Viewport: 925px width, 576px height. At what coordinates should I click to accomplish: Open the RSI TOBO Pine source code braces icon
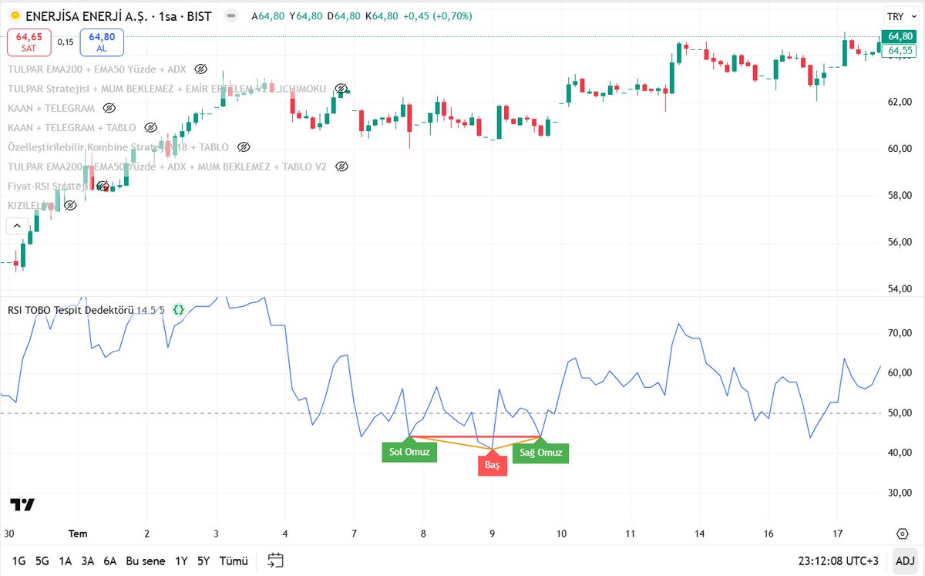[178, 310]
